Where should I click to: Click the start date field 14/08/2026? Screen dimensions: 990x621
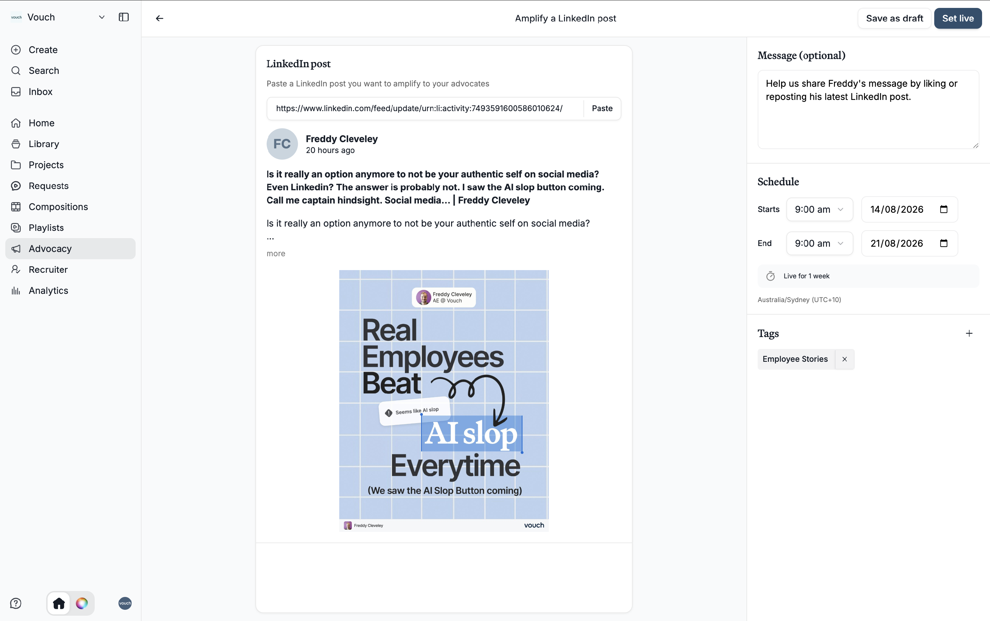(x=909, y=209)
